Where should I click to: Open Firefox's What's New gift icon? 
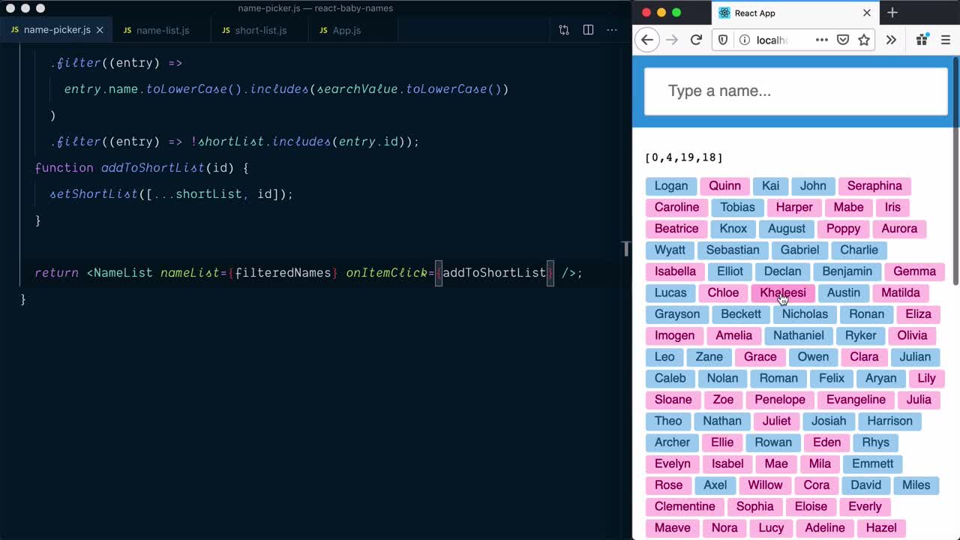point(922,40)
